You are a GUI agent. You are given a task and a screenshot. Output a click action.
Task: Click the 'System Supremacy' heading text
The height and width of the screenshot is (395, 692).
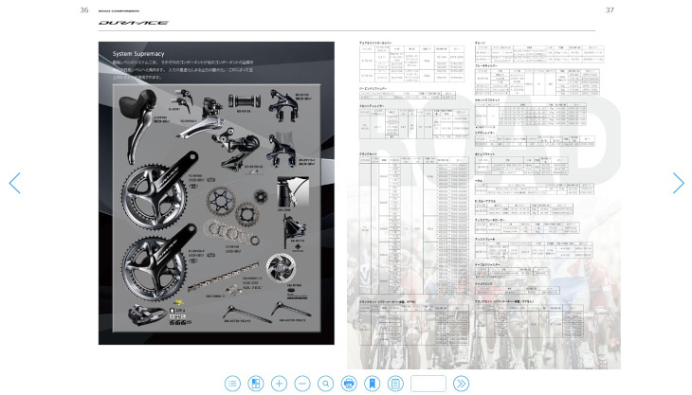point(138,54)
